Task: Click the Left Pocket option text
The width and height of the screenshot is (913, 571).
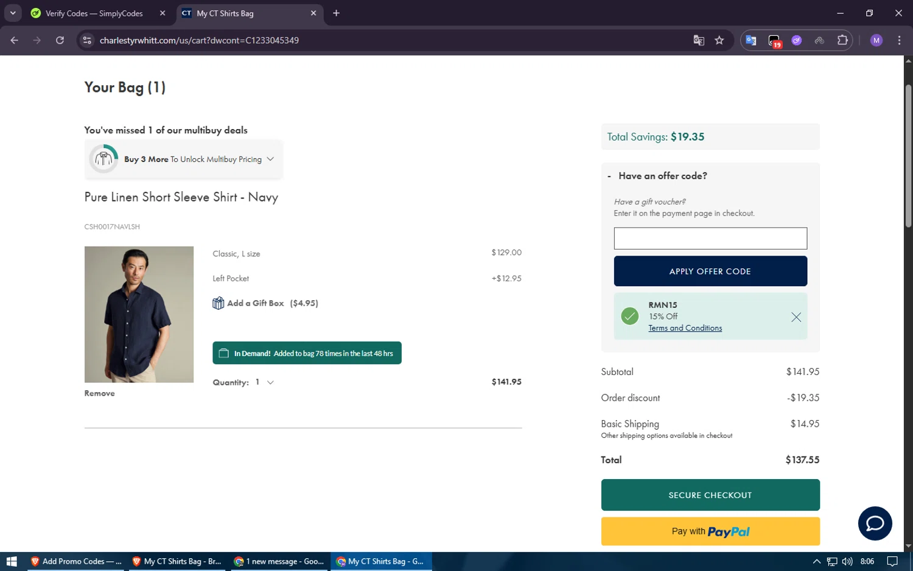Action: [231, 278]
